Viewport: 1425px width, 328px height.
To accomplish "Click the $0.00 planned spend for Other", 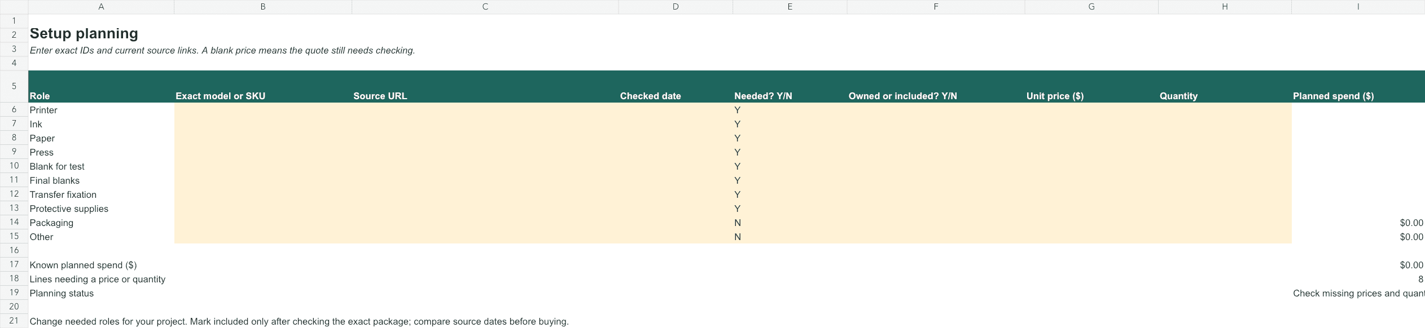I will (1411, 237).
